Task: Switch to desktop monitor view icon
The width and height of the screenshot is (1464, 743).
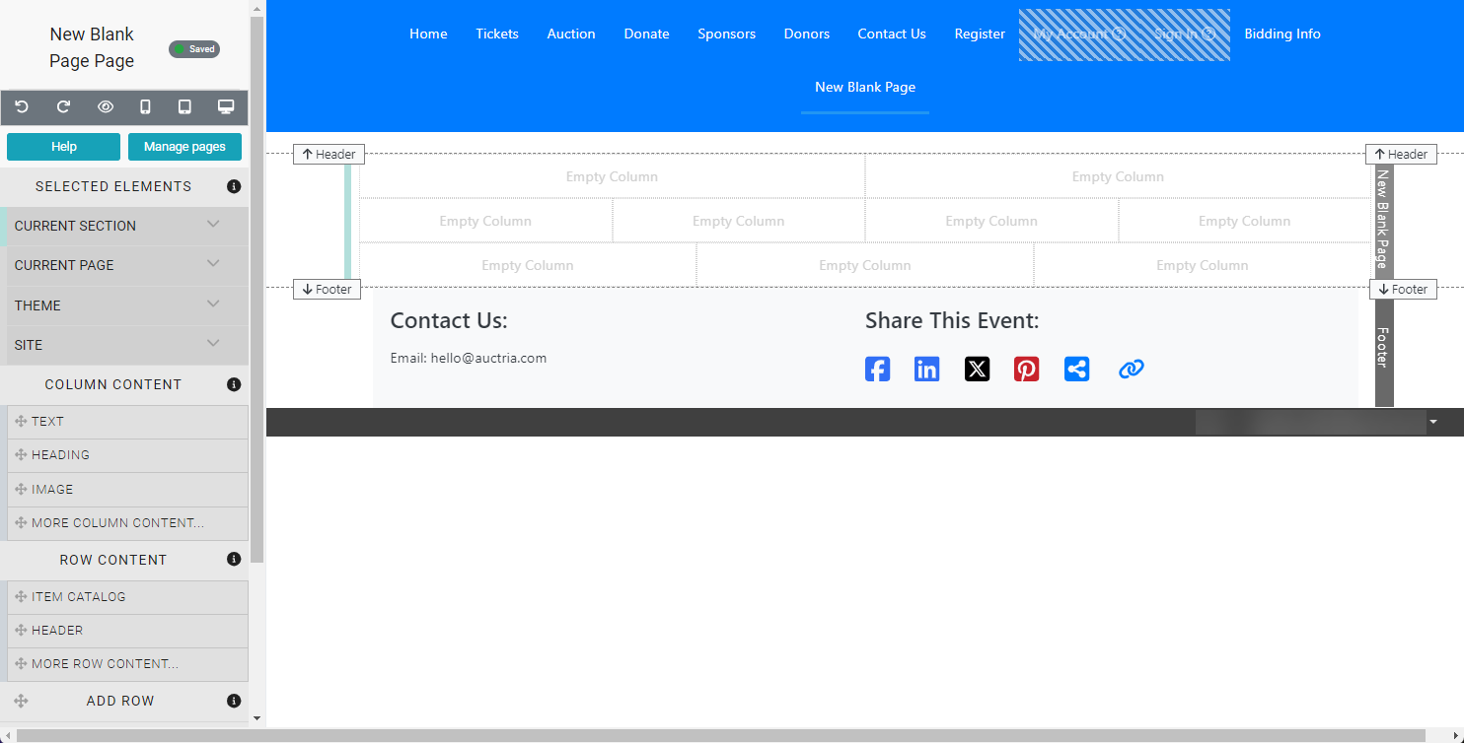Action: click(226, 106)
